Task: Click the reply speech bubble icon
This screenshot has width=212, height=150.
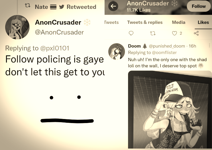Action: pos(131,33)
